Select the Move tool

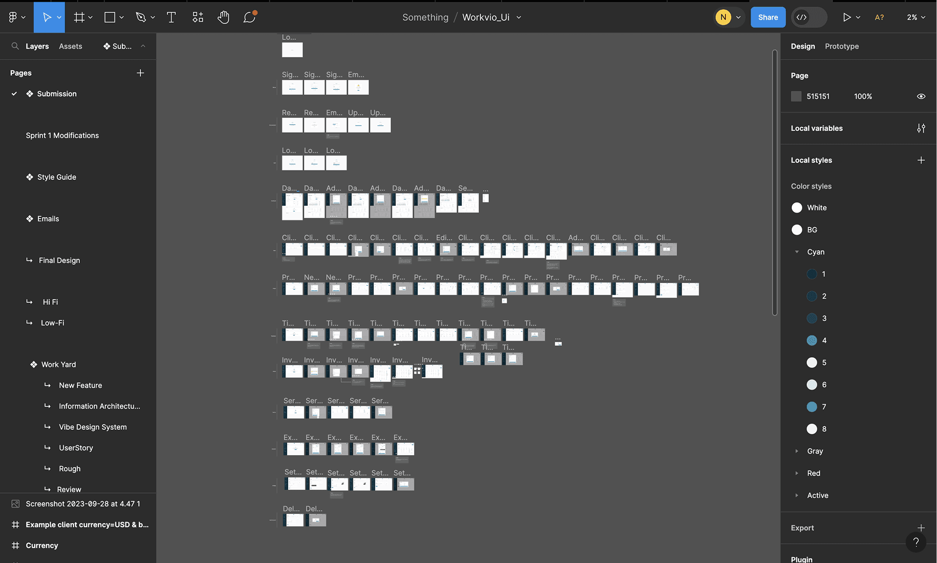[x=47, y=17]
